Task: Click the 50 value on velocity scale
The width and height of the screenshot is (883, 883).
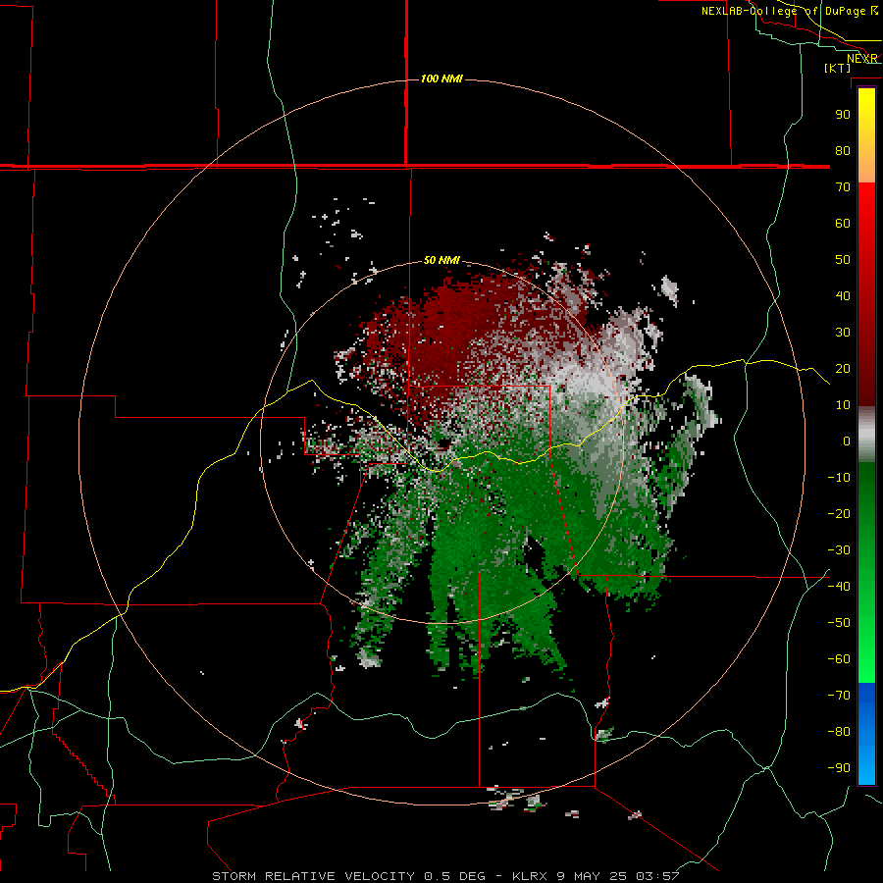Action: click(843, 260)
